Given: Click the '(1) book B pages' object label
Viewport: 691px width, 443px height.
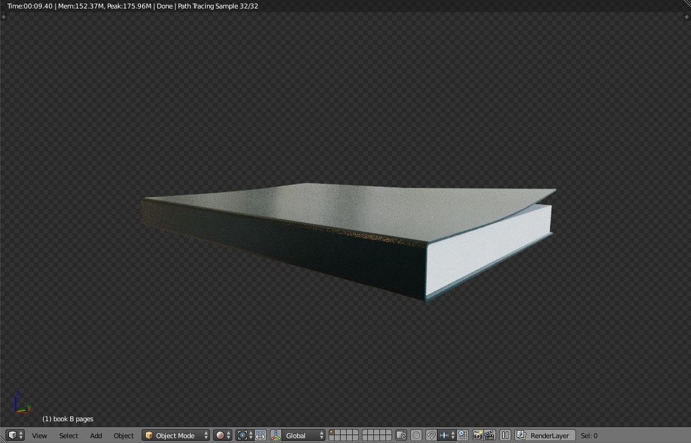Looking at the screenshot, I should tap(68, 419).
